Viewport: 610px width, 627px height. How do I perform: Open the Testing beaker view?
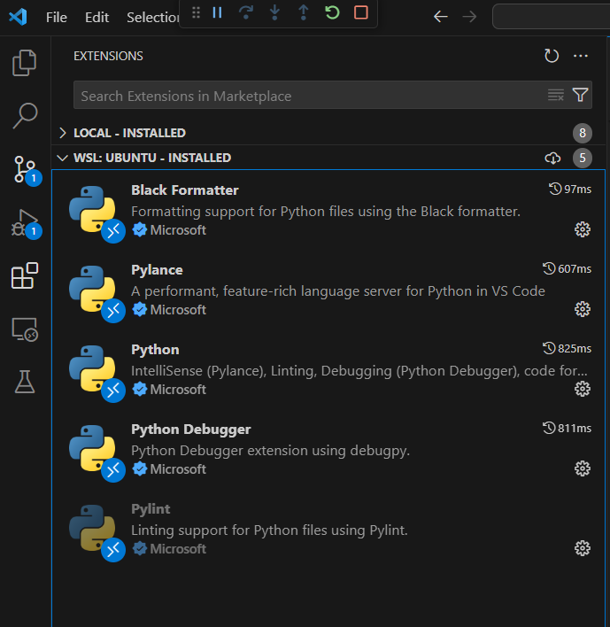coord(25,382)
